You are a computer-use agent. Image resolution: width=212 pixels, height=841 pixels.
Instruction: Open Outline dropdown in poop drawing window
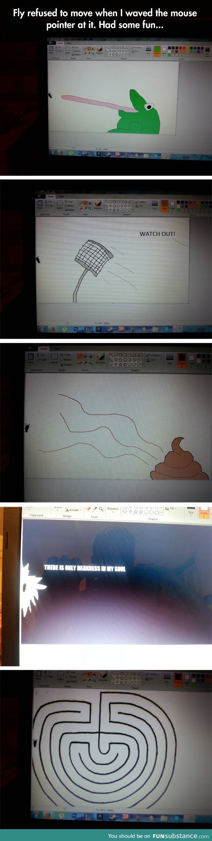click(155, 355)
